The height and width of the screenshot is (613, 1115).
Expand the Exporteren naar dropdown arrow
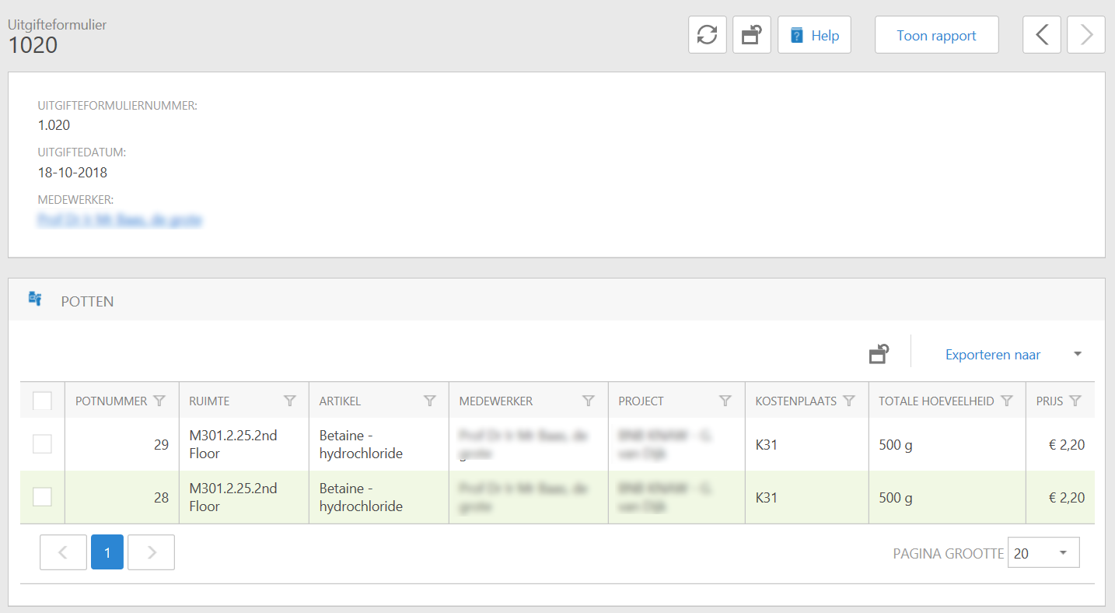click(1077, 355)
